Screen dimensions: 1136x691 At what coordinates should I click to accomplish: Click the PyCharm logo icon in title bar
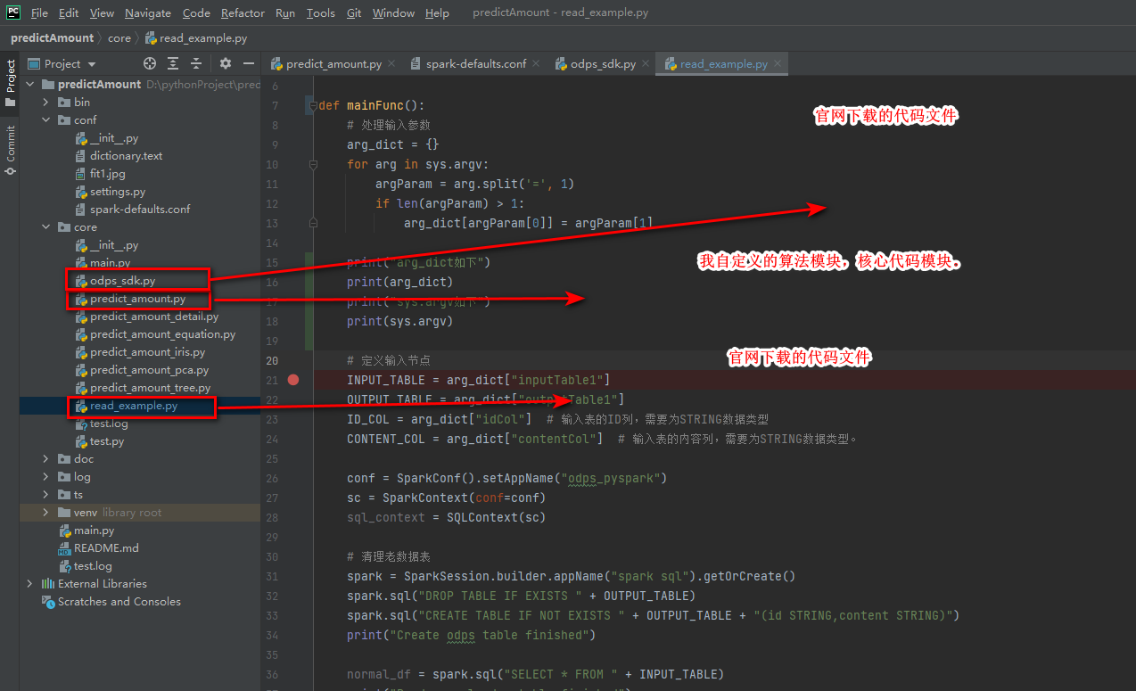[12, 12]
